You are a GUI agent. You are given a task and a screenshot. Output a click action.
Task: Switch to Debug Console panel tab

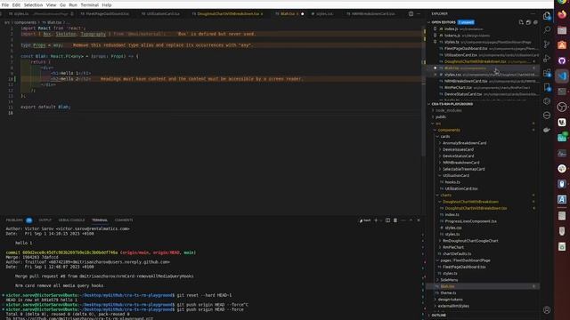pyautogui.click(x=71, y=220)
